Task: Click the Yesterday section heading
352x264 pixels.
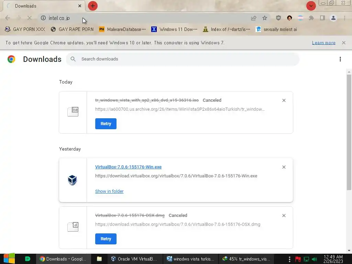Action: click(x=70, y=149)
